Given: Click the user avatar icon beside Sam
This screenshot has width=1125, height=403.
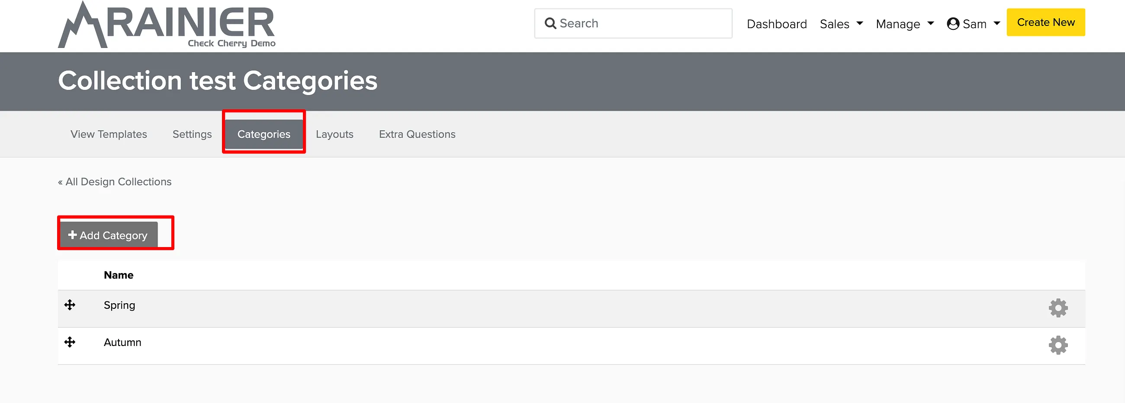Looking at the screenshot, I should point(953,24).
